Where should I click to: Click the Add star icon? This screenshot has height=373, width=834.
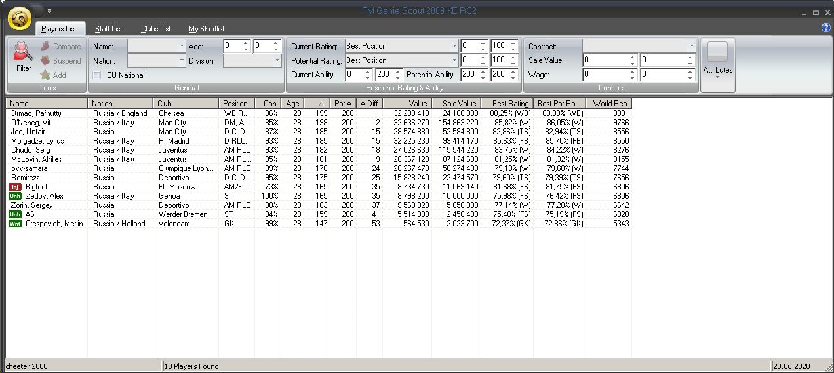pos(45,75)
